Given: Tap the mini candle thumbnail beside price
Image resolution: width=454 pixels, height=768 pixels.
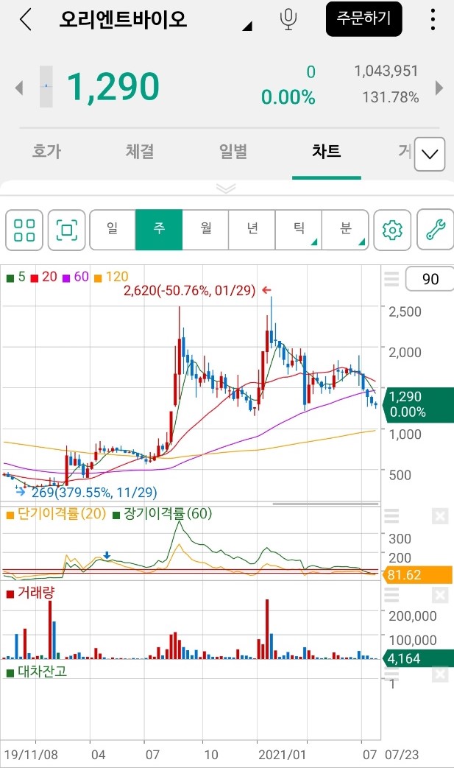Looking at the screenshot, I should coord(46,86).
